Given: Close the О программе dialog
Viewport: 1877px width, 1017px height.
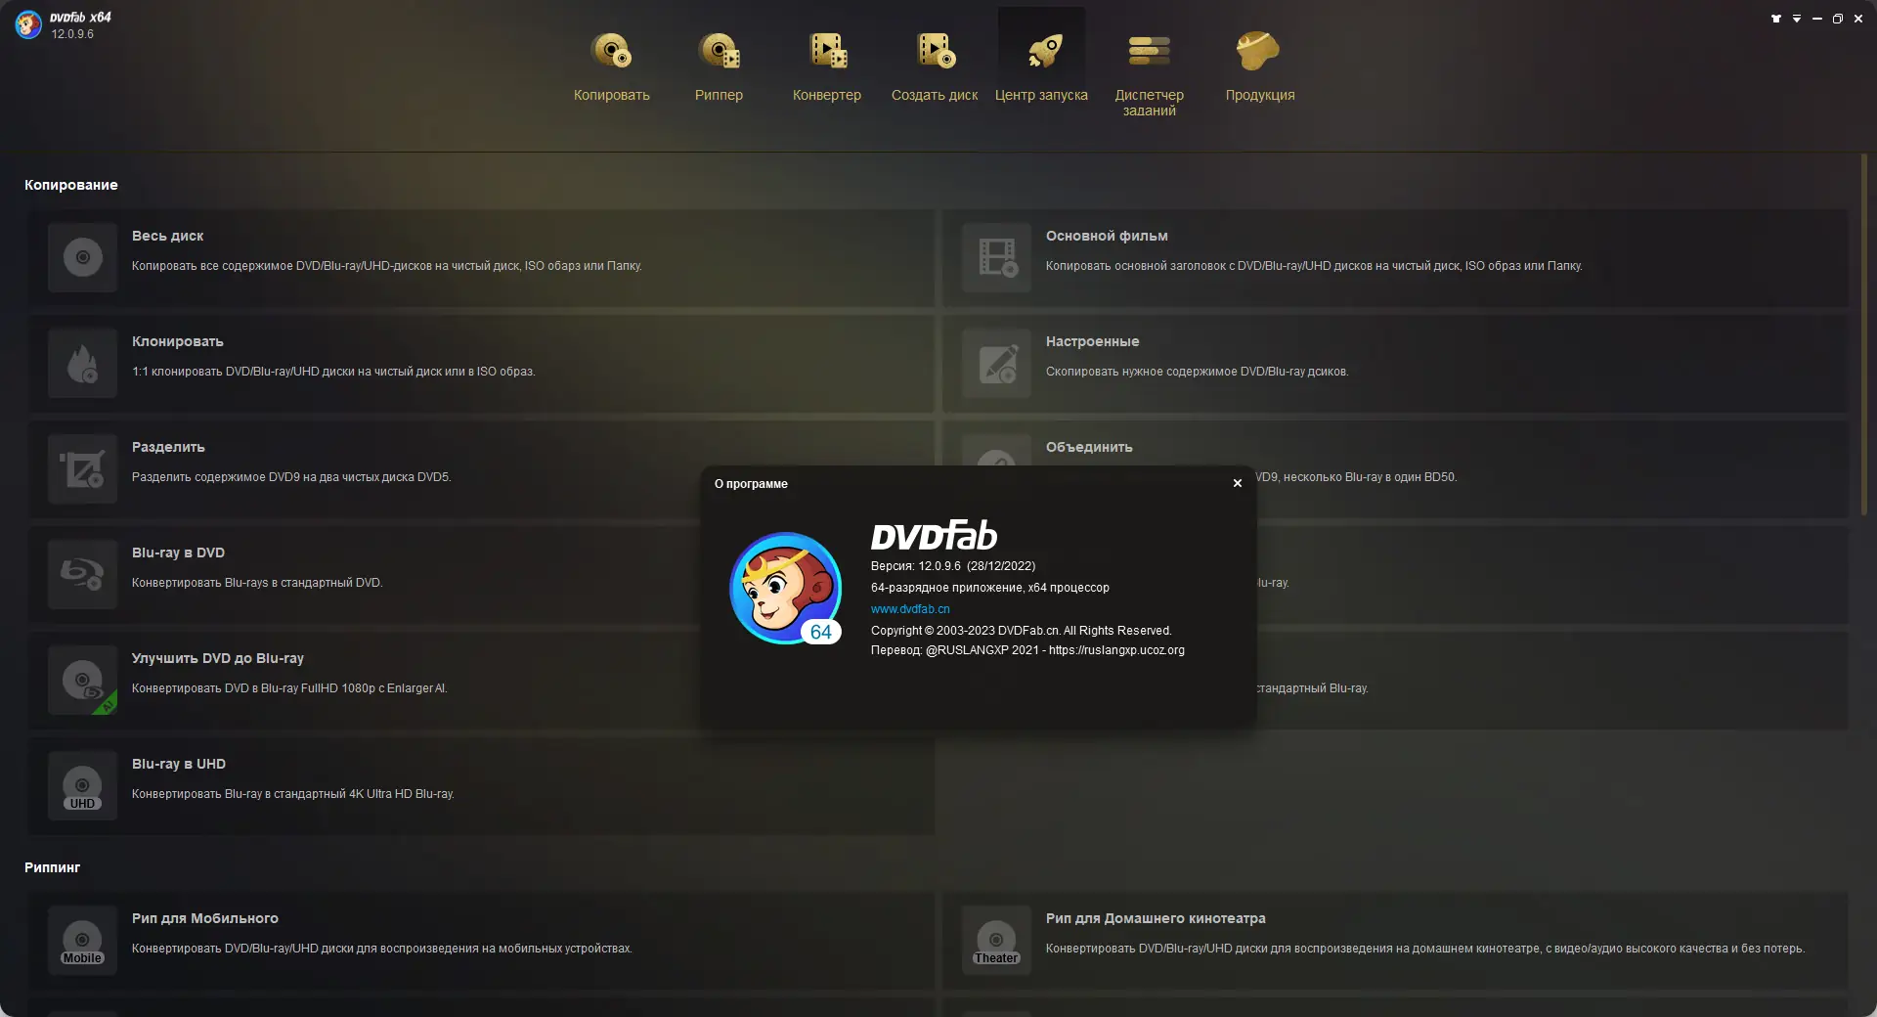Looking at the screenshot, I should [1238, 483].
